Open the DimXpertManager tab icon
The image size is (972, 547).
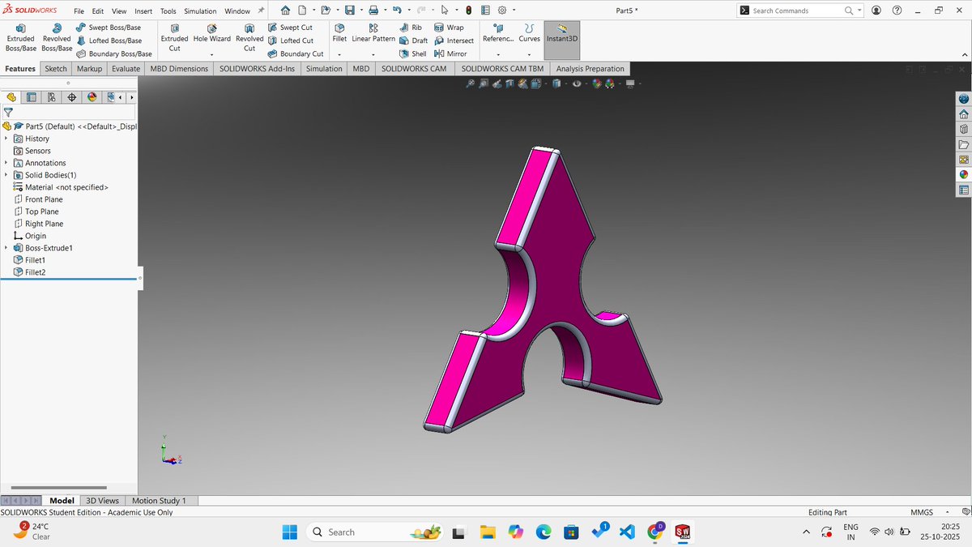click(x=72, y=97)
